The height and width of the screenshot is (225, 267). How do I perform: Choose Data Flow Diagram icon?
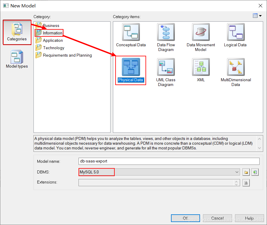tap(166, 32)
